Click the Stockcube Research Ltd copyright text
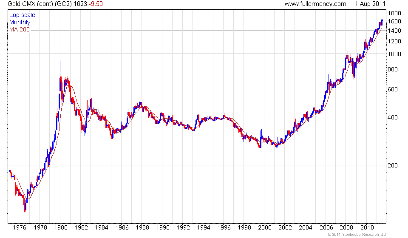Screen dimensions: 408x238 357,235
